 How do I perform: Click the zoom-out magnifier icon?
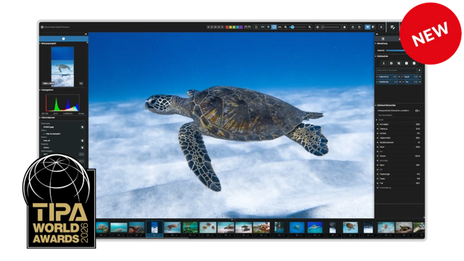286,28
